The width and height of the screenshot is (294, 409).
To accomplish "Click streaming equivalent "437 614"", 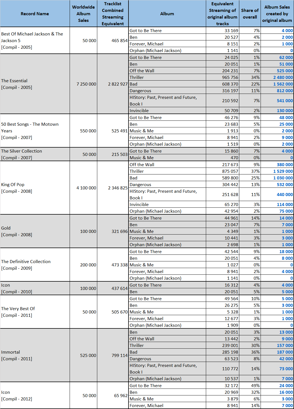I will point(119,288).
